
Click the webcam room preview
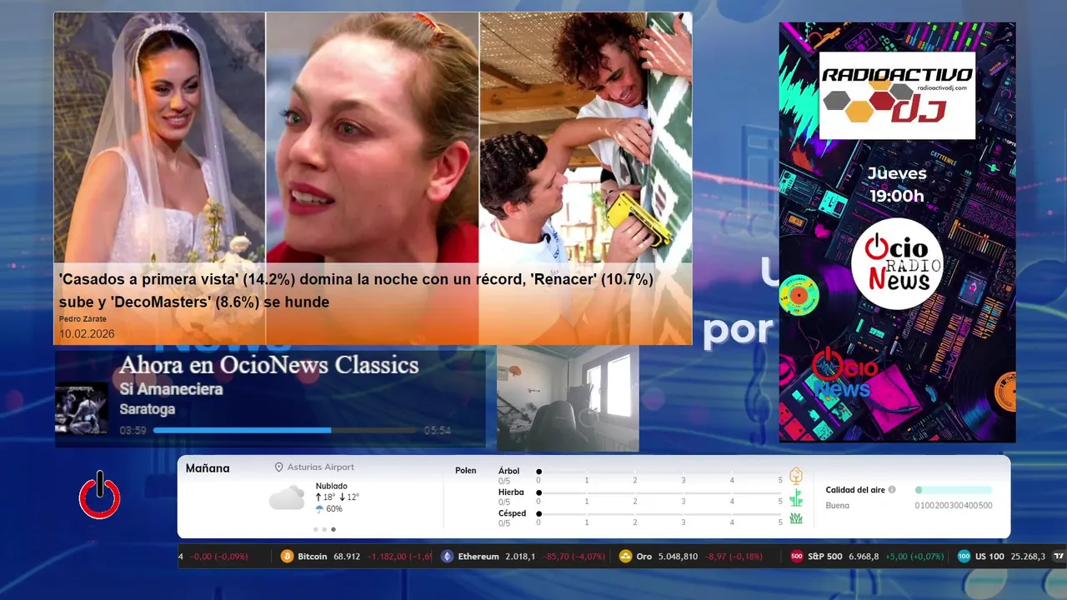pyautogui.click(x=568, y=398)
